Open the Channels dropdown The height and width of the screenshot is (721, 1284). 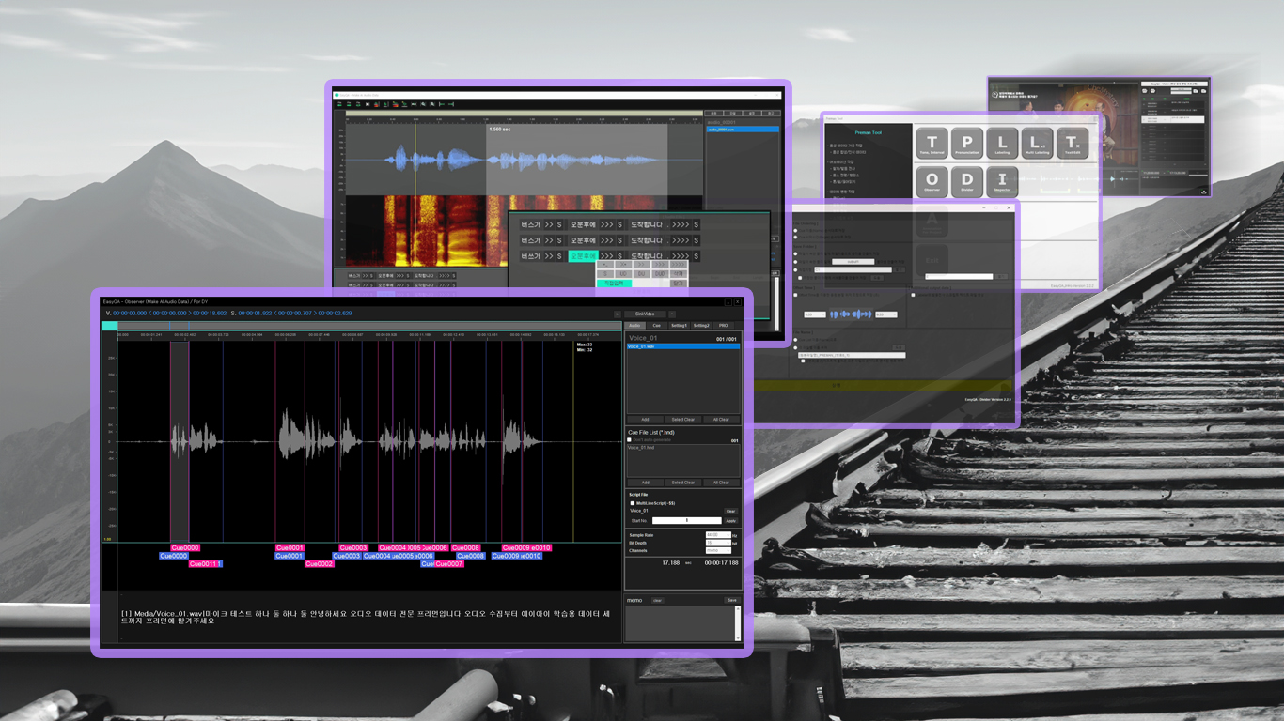coord(718,550)
